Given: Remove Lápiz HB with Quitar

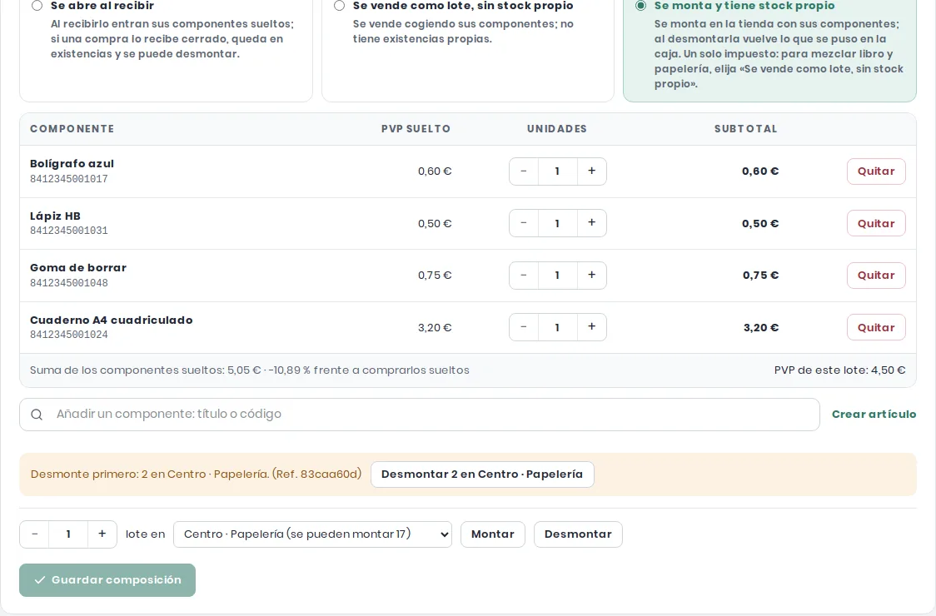Looking at the screenshot, I should (876, 223).
